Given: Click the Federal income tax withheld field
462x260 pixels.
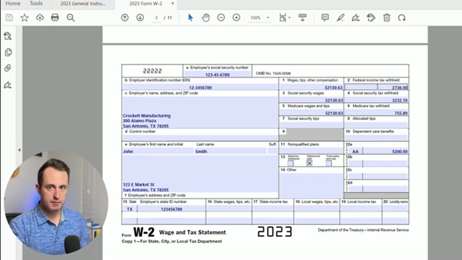Looking at the screenshot, I should pos(376,87).
